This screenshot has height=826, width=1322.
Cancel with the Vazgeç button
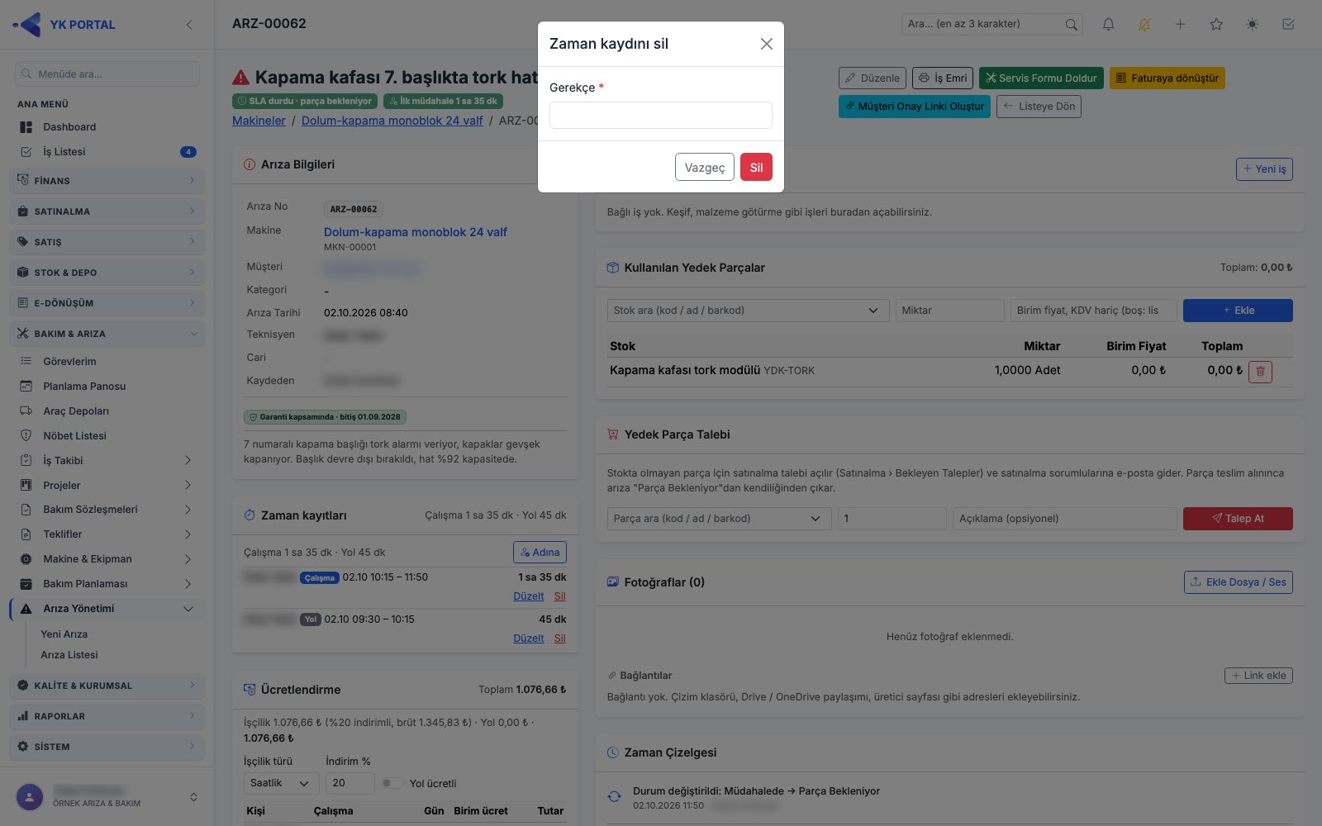click(x=705, y=167)
